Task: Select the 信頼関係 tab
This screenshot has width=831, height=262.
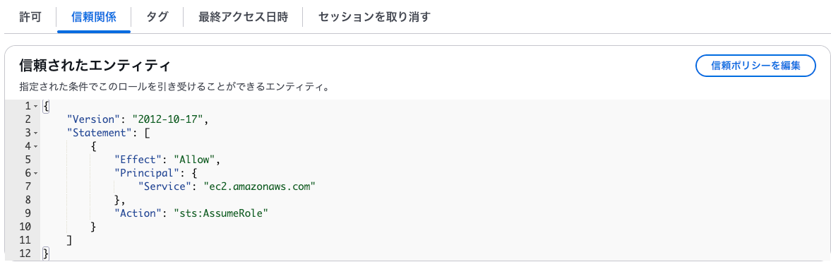Action: 94,17
